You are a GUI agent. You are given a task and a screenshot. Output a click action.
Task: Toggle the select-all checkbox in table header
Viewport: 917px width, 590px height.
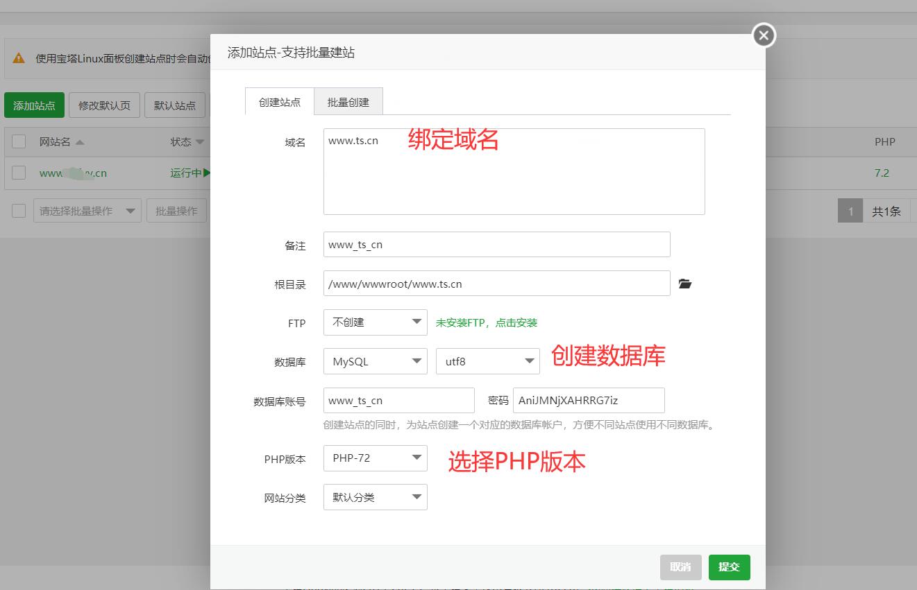[x=18, y=141]
